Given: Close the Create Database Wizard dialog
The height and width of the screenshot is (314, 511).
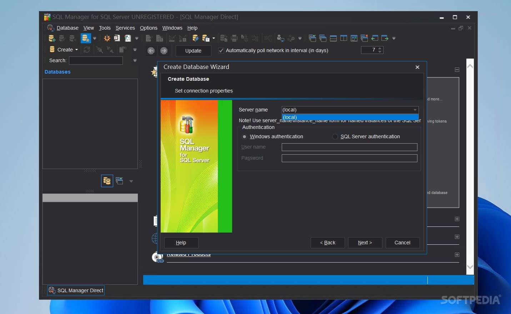Looking at the screenshot, I should [x=417, y=67].
